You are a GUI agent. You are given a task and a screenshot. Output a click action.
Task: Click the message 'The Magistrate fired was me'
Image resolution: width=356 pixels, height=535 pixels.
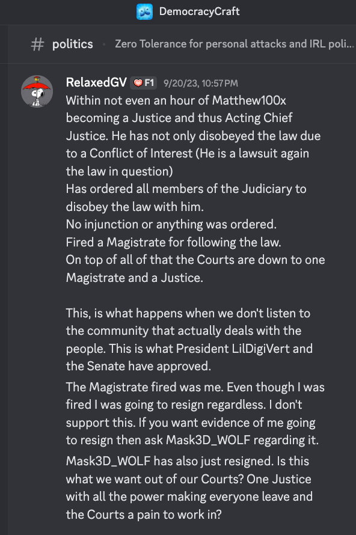[x=195, y=414]
